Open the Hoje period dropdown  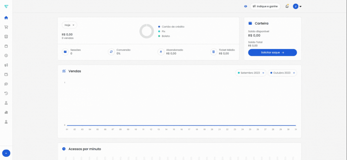[69, 25]
